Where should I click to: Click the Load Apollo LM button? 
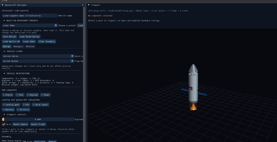pyautogui.click(x=11, y=41)
